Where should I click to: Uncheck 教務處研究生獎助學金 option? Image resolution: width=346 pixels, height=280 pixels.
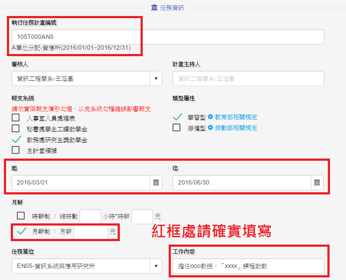pos(16,140)
